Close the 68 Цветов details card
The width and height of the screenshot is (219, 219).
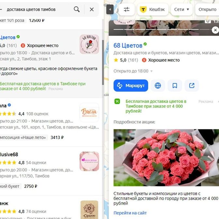pos(215,30)
